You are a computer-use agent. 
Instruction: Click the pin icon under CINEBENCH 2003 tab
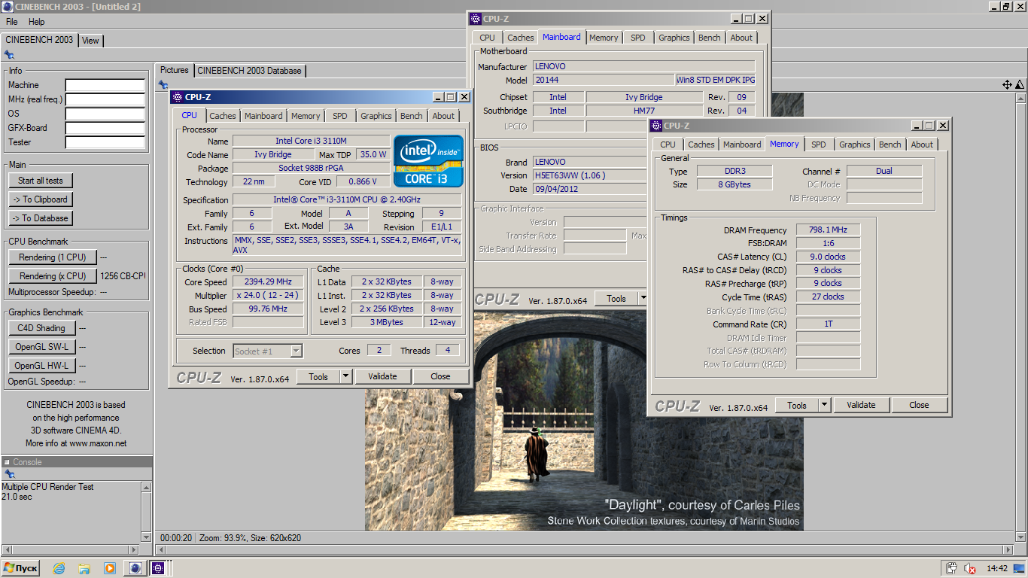(9, 55)
